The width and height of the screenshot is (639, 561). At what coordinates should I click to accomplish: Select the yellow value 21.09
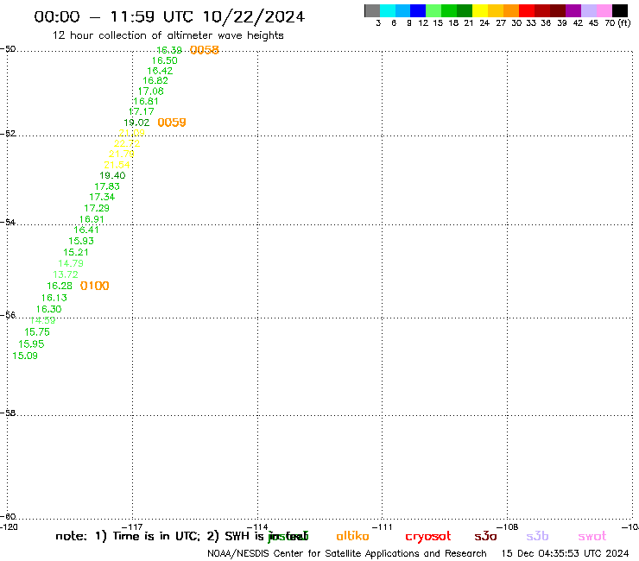[x=131, y=133]
